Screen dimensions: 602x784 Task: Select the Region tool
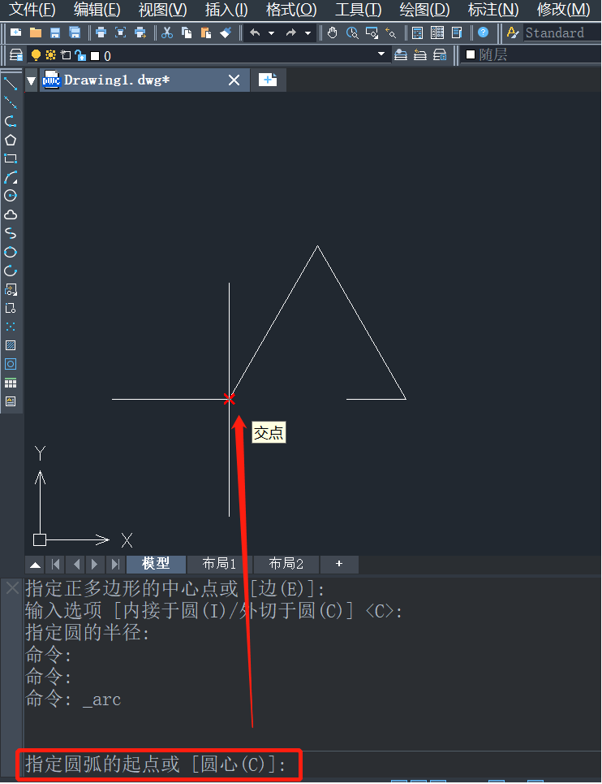coord(11,364)
